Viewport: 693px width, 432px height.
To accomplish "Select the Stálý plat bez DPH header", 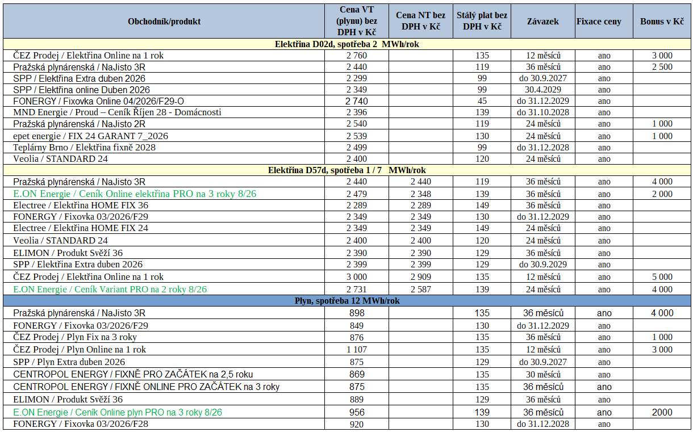I will tap(482, 22).
